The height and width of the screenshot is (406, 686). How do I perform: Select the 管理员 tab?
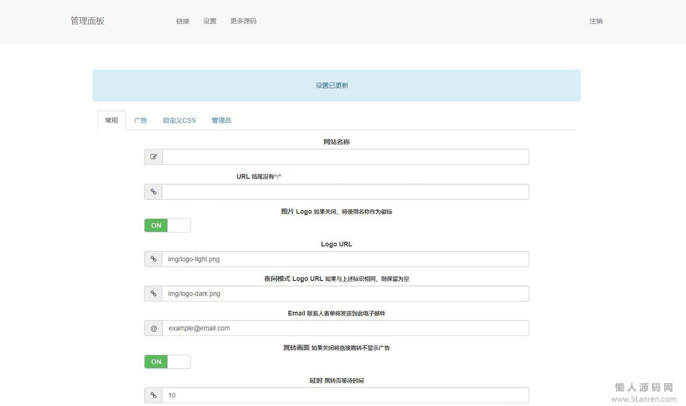coord(221,120)
